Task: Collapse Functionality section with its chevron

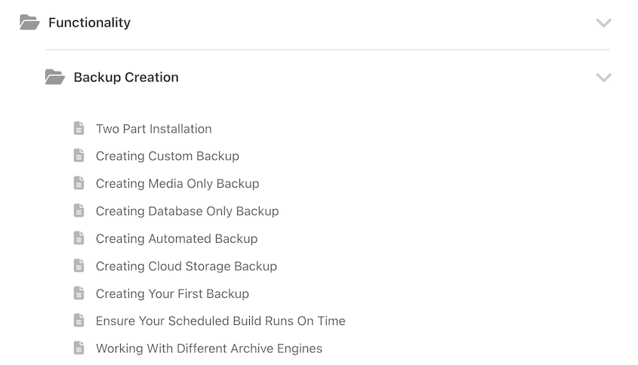Action: 603,23
